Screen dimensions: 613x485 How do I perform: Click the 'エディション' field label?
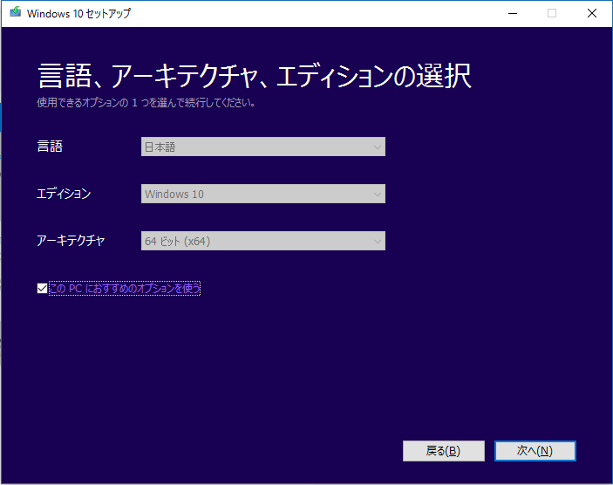64,194
